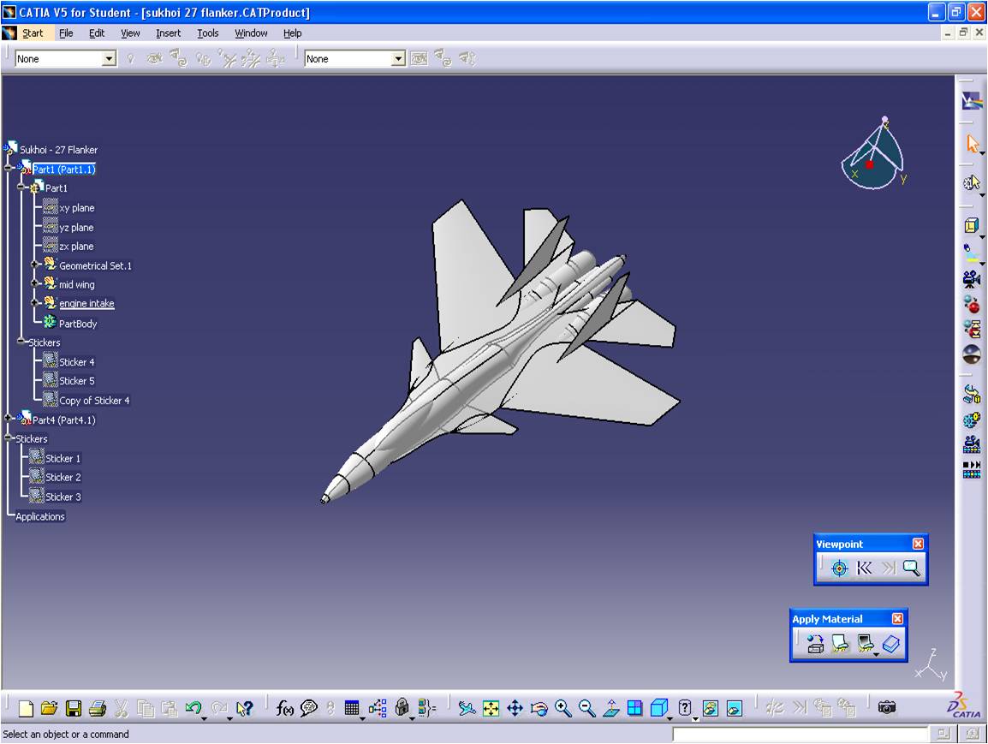The height and width of the screenshot is (744, 988).
Task: Close the Viewpoint panel
Action: point(918,544)
